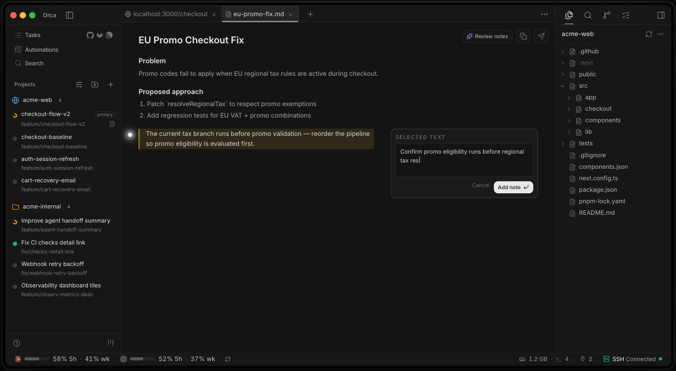Expand the public folder
The width and height of the screenshot is (676, 371).
point(563,74)
